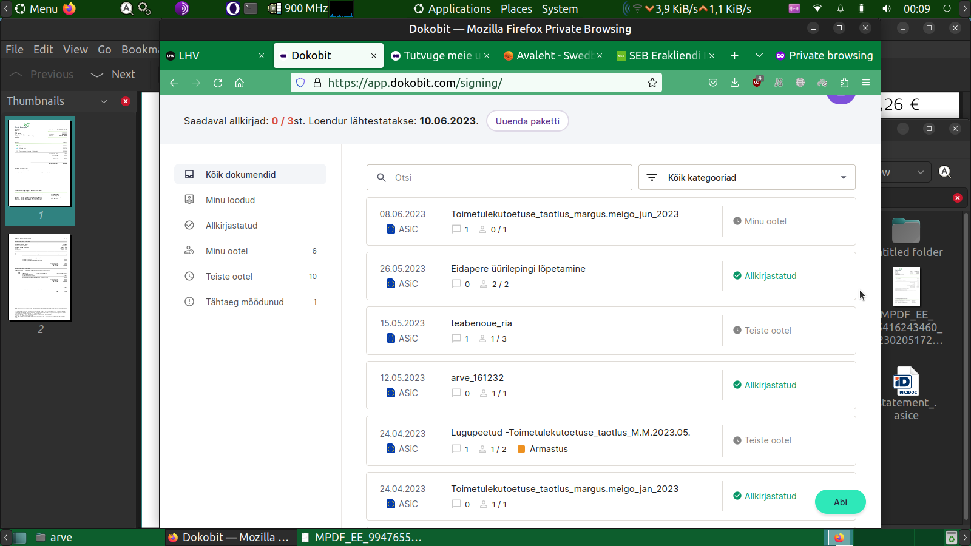Click the file manager vertical scrollbar

click(x=966, y=367)
